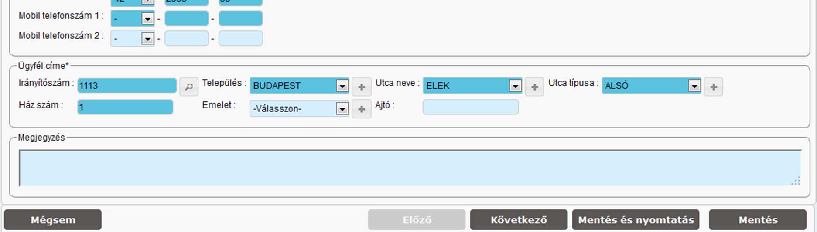Grab the Megjegyzés textarea resize handle
This screenshot has width=817, height=232.
[x=796, y=181]
